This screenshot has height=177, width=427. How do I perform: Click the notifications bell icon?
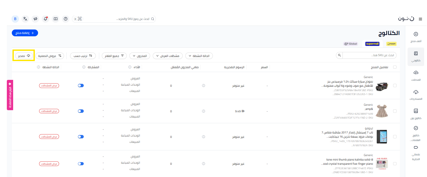[45, 19]
